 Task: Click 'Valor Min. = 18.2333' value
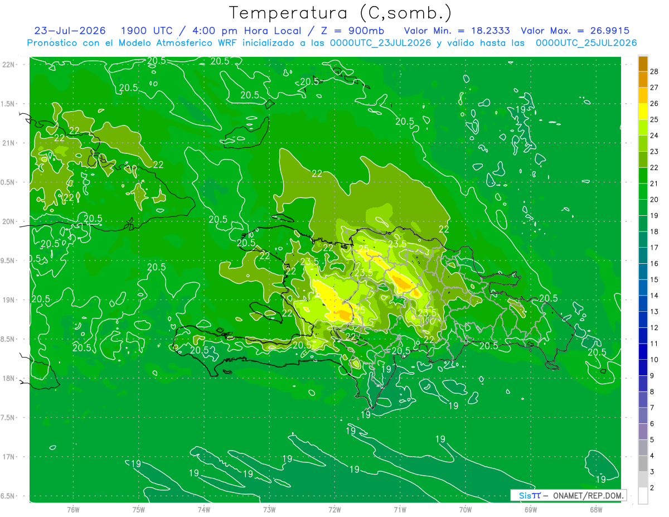click(x=457, y=31)
